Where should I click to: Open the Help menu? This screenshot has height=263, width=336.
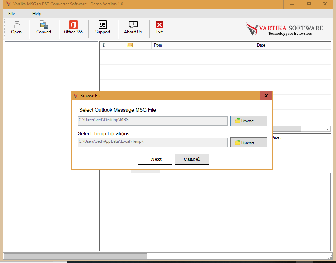[x=37, y=14]
